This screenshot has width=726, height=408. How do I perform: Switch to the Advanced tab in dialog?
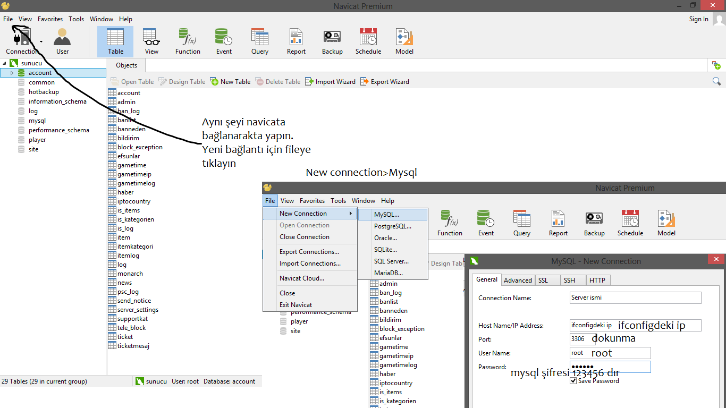point(518,280)
